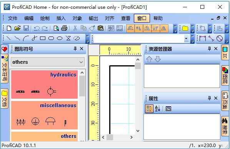Viewport: 230px width, 149px height.
Task: Open the 搜索 search side tab
Action: [x=225, y=126]
